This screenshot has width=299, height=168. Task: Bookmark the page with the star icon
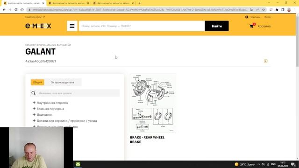pyautogui.click(x=263, y=10)
